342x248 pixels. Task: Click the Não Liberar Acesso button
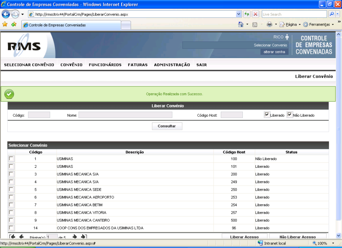coord(298,237)
